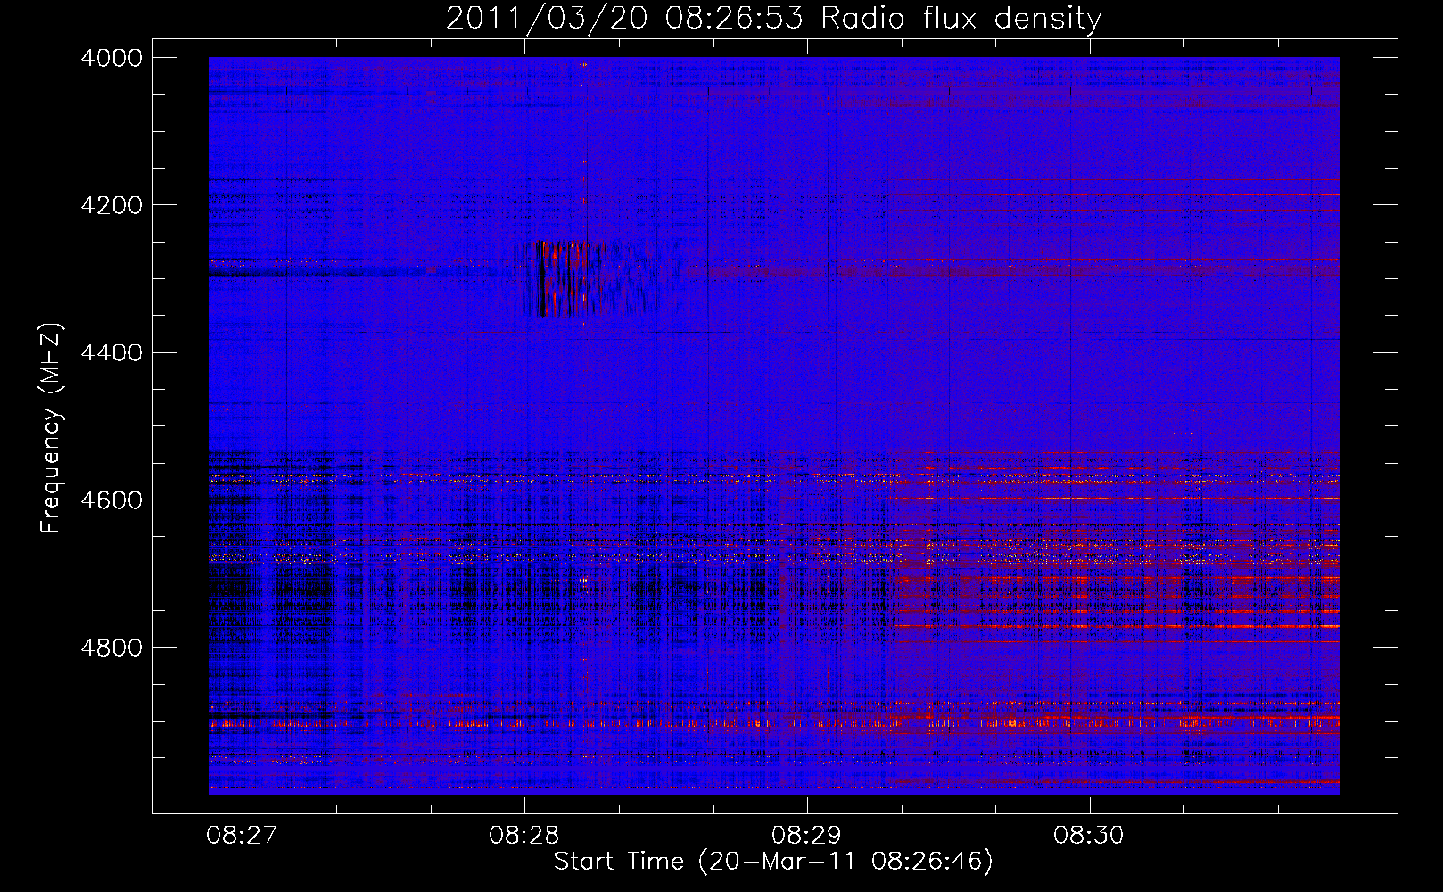Click the 08:30 time tick label
Image resolution: width=1443 pixels, height=892 pixels.
tap(1089, 836)
